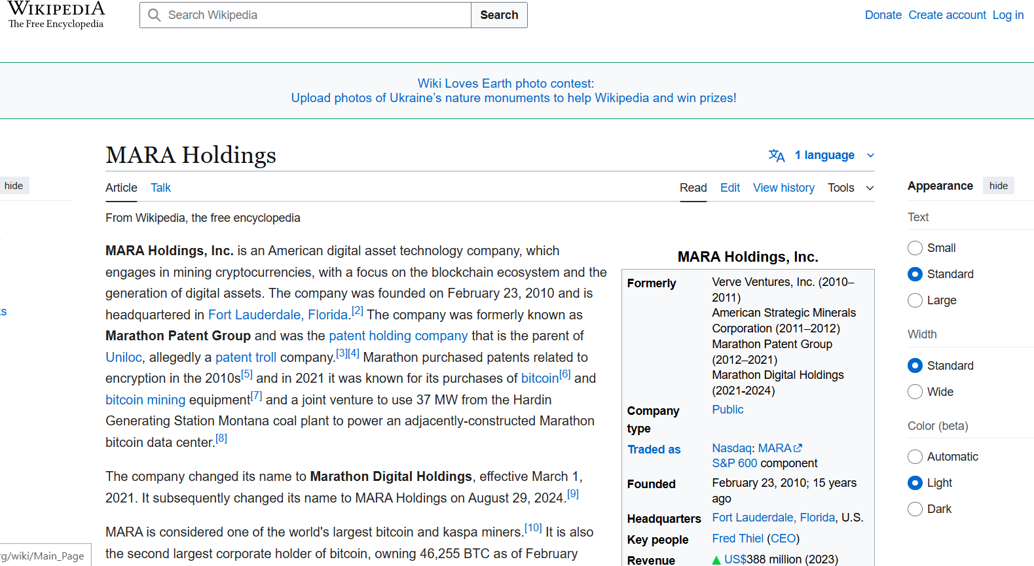This screenshot has height=566, width=1034.
Task: Jump to citation reference 2
Action: coord(358,311)
